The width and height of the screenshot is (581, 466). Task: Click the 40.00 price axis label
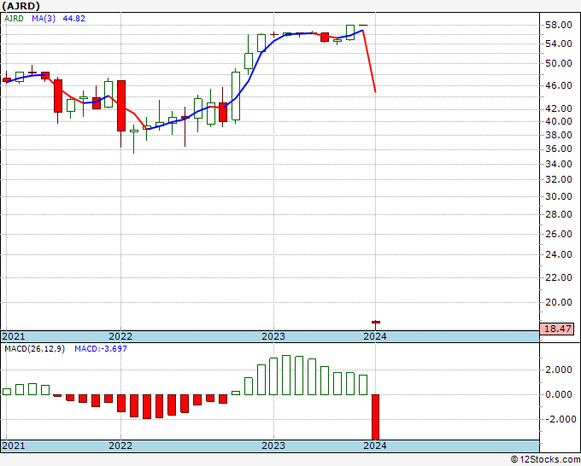(559, 121)
